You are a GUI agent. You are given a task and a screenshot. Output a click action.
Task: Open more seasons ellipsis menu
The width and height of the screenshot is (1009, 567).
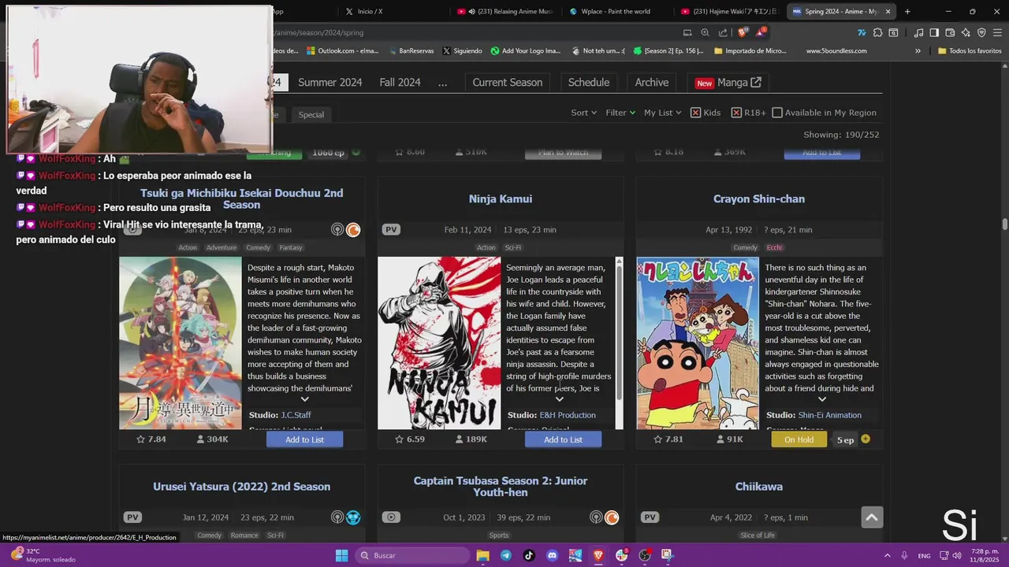(x=442, y=83)
